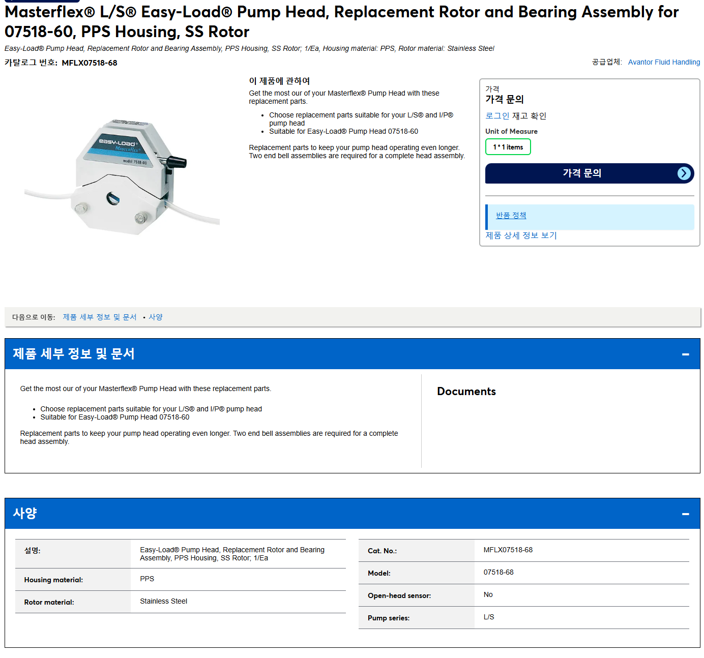Collapse the 제품 세부 정보 및 문서 section
Viewport: 704px width, 658px height.
(685, 354)
